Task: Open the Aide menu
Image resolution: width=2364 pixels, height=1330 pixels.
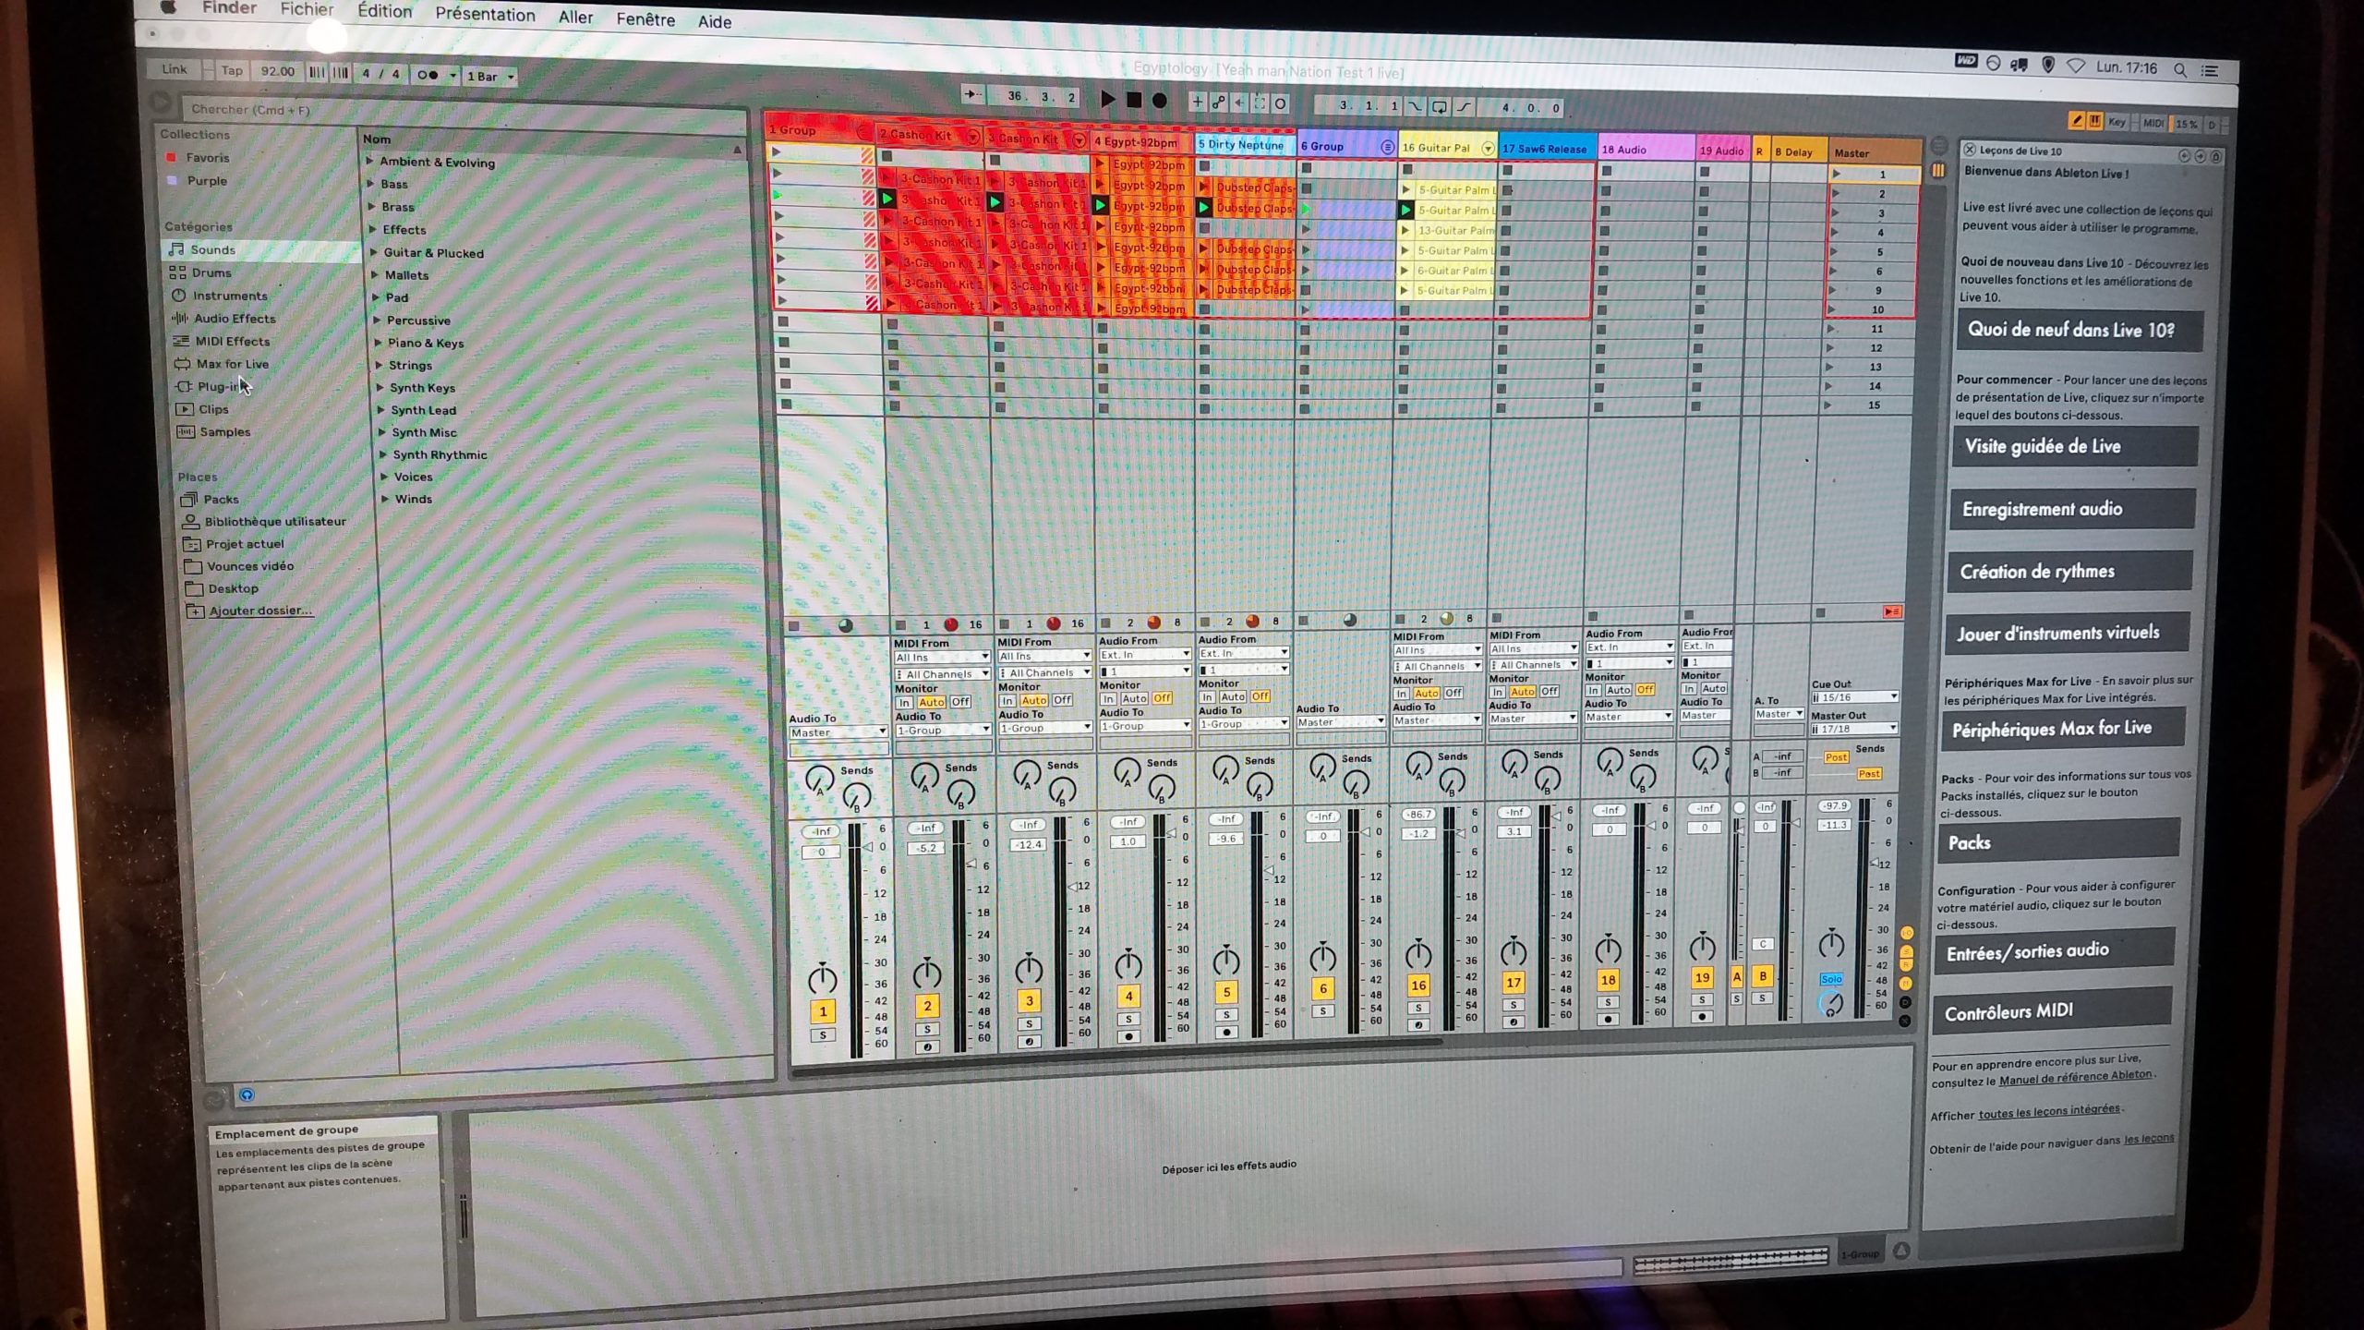Action: (714, 21)
